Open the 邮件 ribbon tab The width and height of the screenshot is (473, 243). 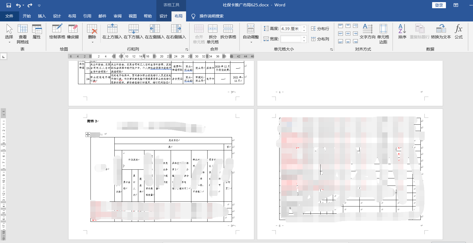coord(102,16)
